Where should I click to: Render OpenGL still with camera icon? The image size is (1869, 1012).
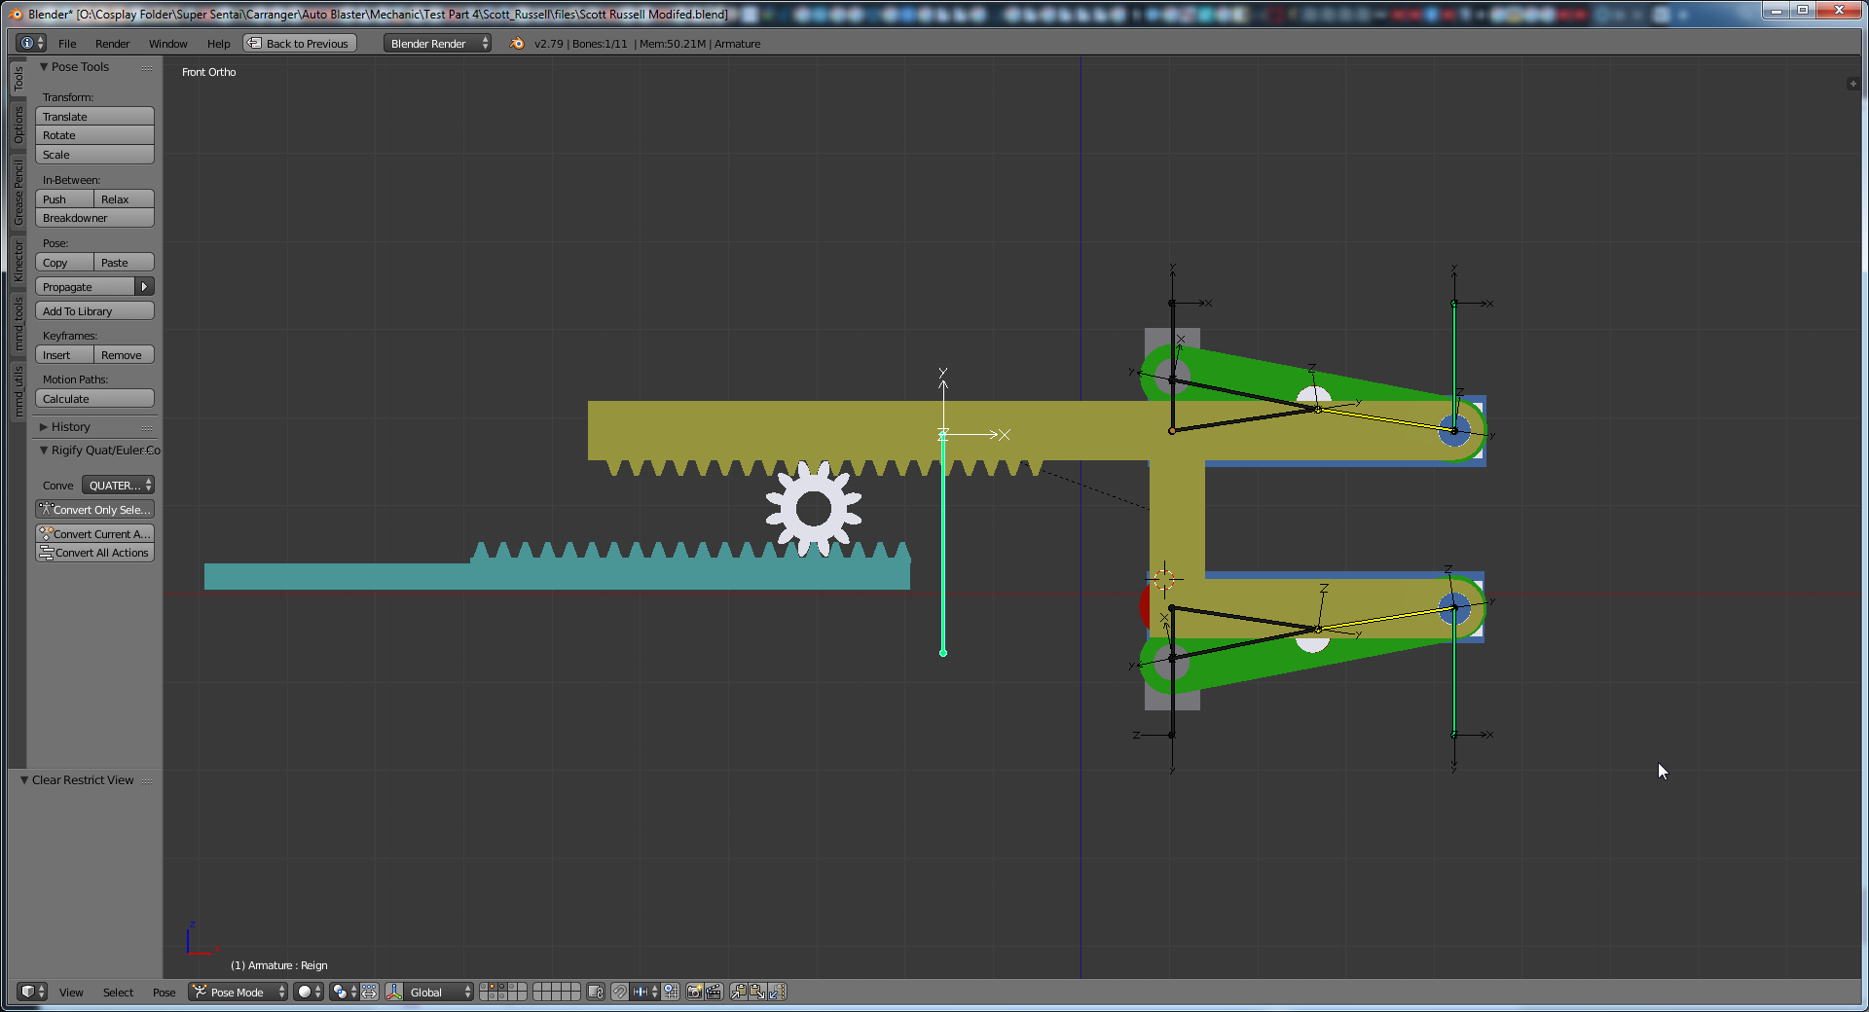point(695,992)
